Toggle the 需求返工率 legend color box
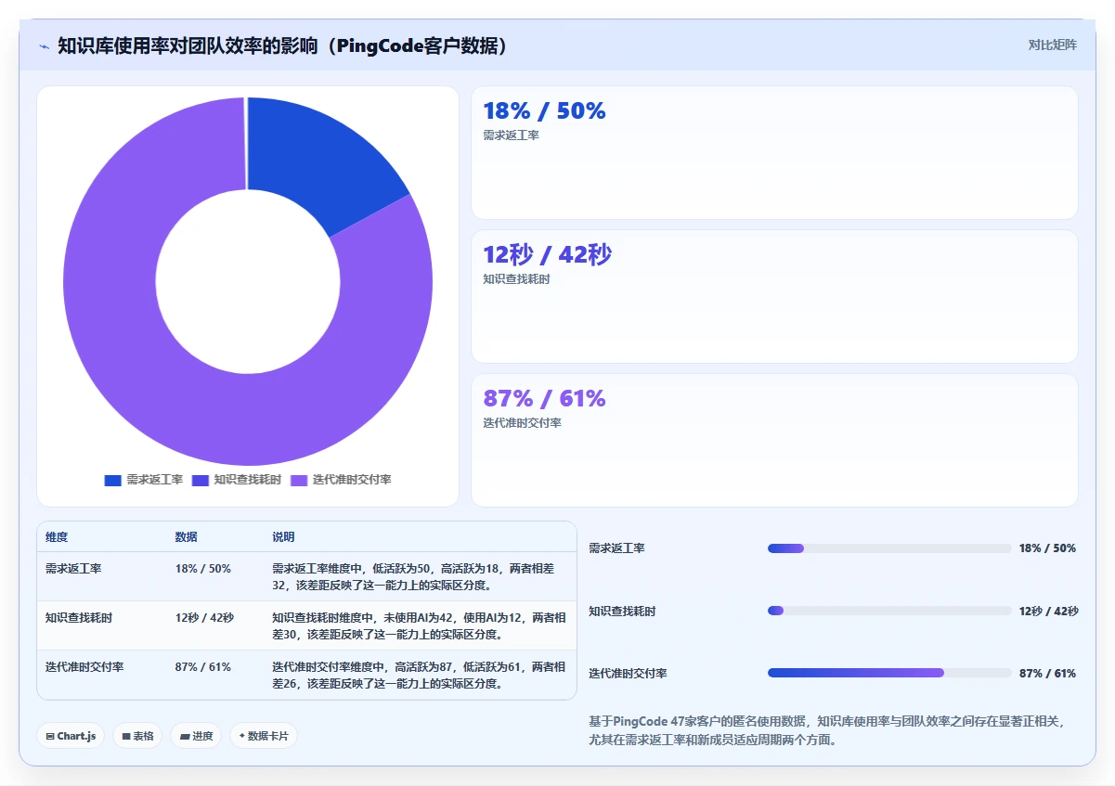This screenshot has height=786, width=1115. 112,480
